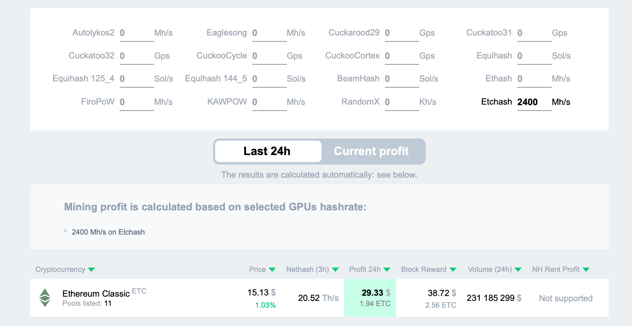Click the Cryptocurrency column sort arrow

click(91, 269)
